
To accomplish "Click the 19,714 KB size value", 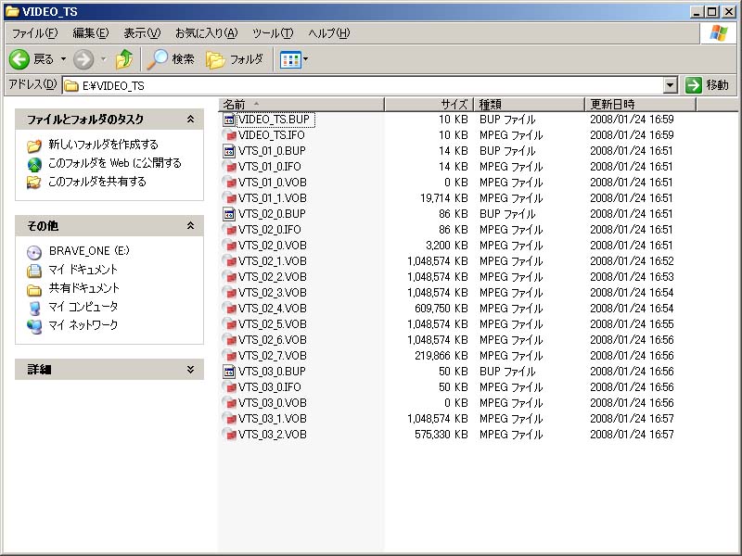I will pos(444,198).
